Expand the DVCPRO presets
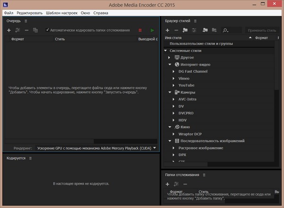The image size is (284, 208). 174,113
